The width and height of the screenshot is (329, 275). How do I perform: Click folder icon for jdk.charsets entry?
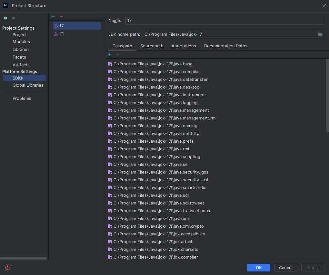tap(110, 249)
